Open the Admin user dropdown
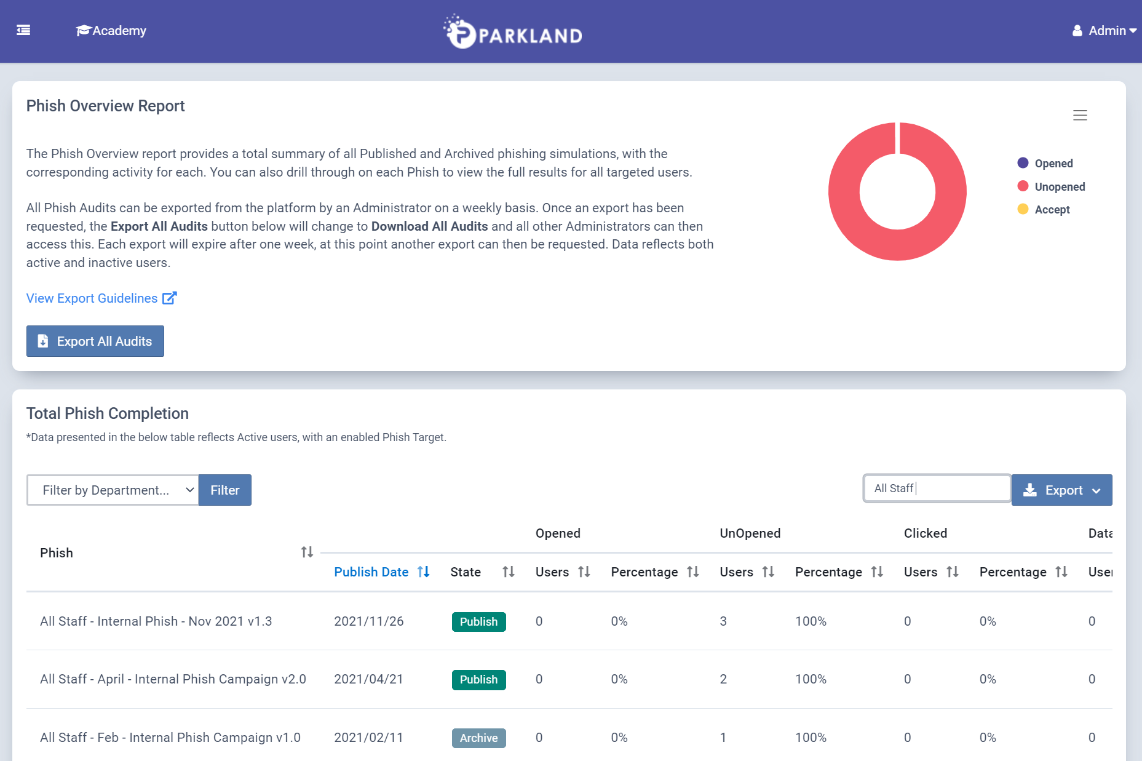This screenshot has height=761, width=1142. pos(1104,31)
